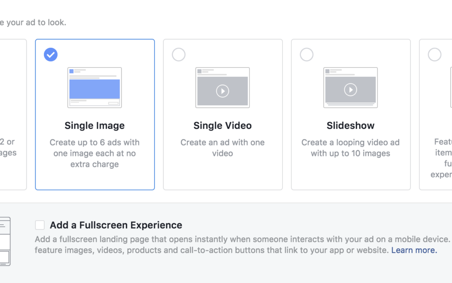Enable the Add a Fullscreen Experience checkbox

point(40,225)
